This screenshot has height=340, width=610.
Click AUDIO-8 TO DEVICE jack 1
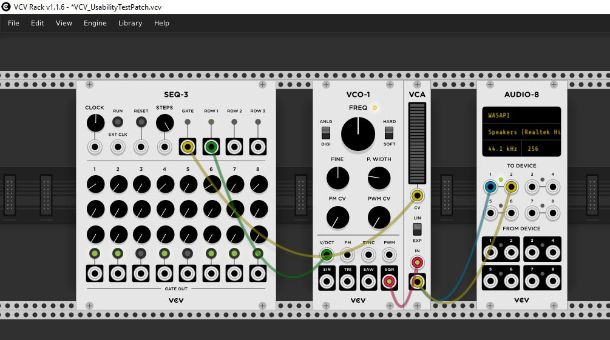490,187
